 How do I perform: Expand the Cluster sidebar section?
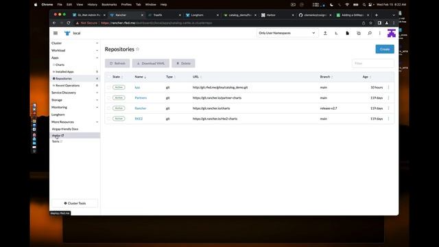75,43
